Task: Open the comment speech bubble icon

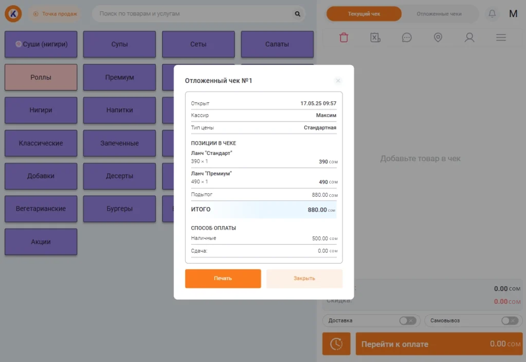Action: click(x=406, y=38)
